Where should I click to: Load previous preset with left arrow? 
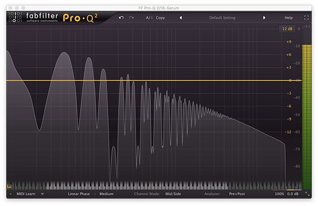click(x=181, y=18)
